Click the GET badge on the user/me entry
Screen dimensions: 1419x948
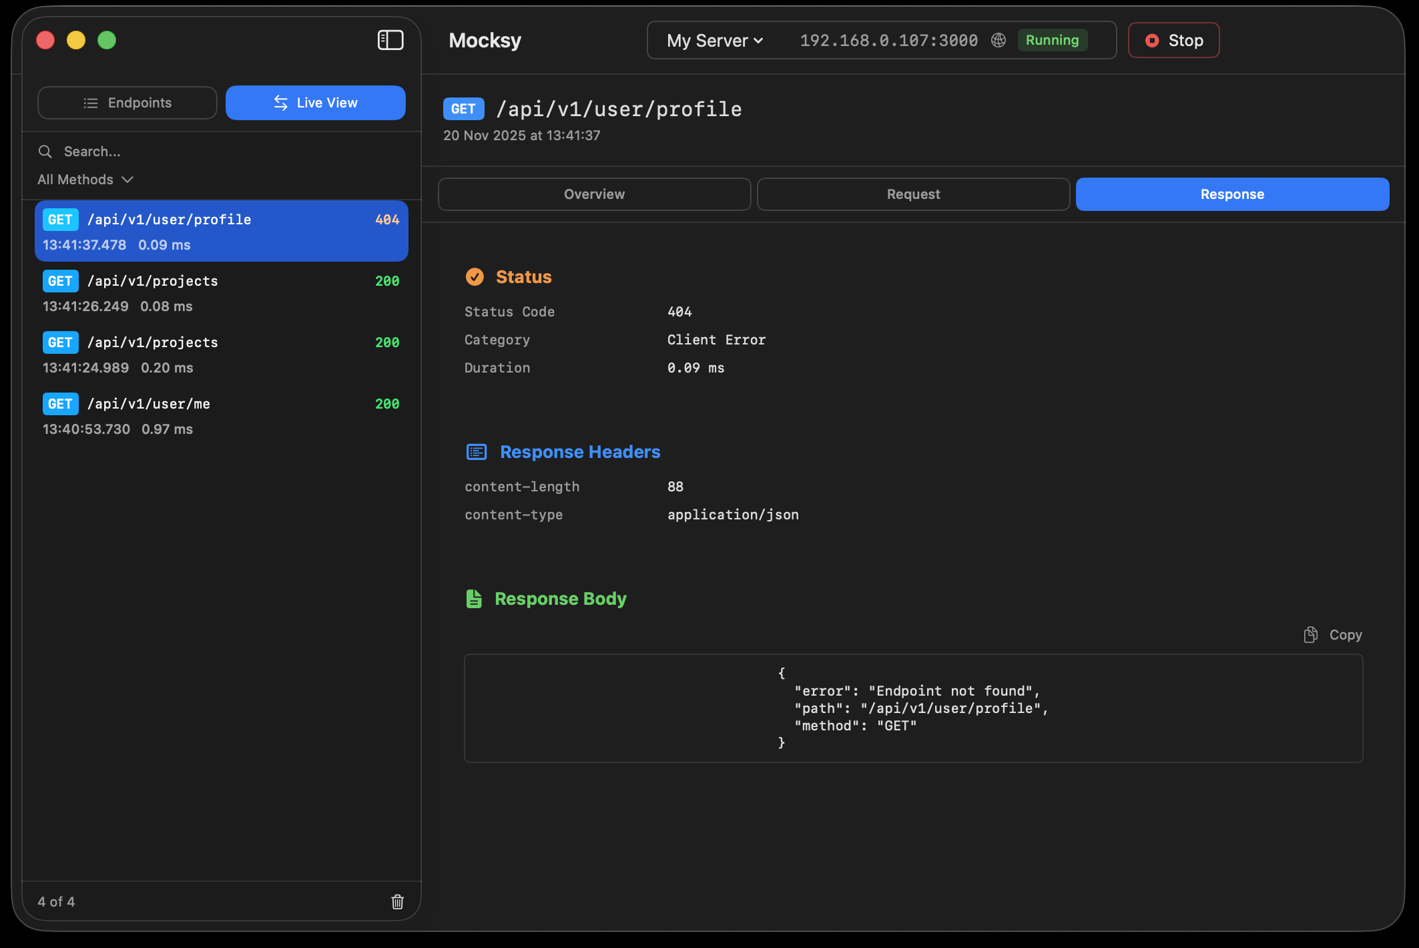click(x=60, y=403)
